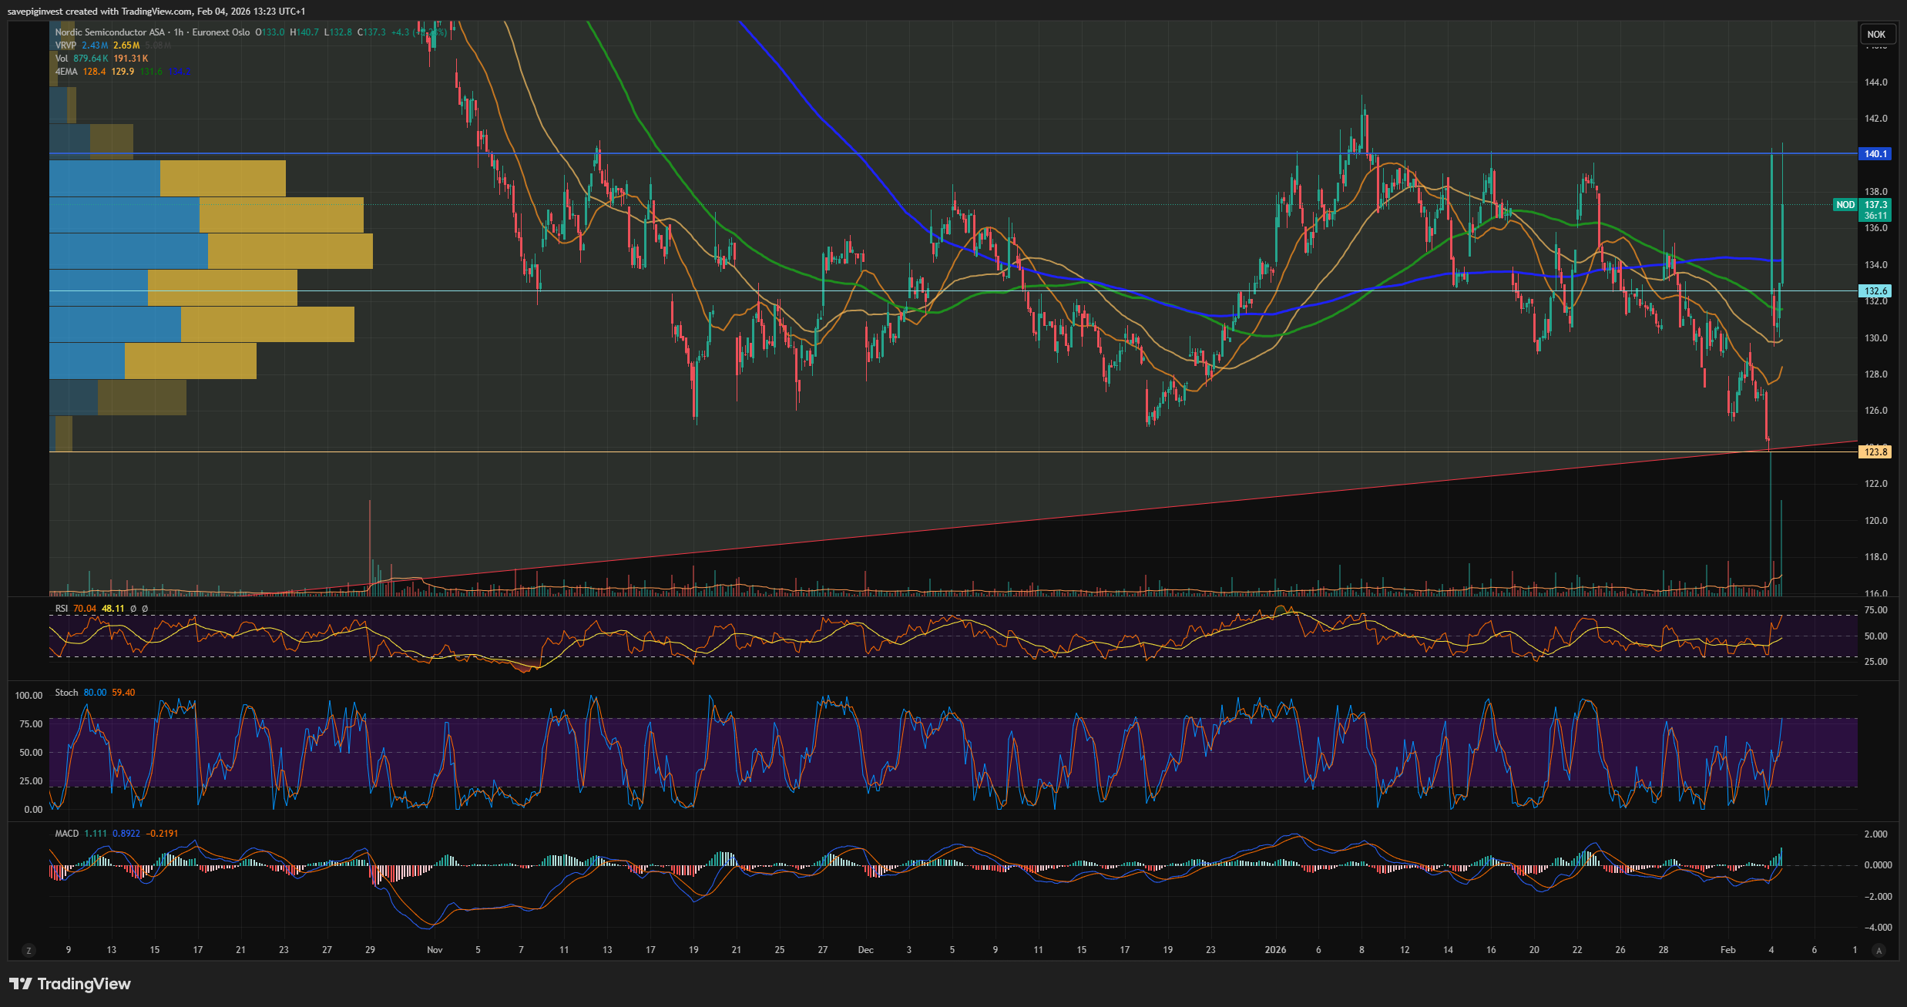Toggle the VRVP indicator legend
The height and width of the screenshot is (1007, 1907).
tap(65, 45)
